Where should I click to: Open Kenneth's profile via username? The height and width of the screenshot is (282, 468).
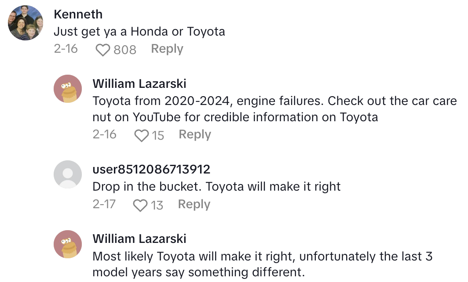[78, 14]
